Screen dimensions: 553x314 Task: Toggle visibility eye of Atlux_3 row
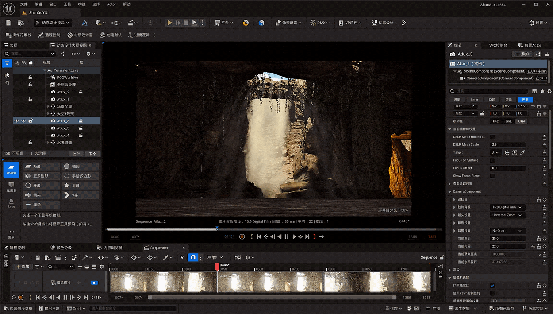tap(16, 121)
